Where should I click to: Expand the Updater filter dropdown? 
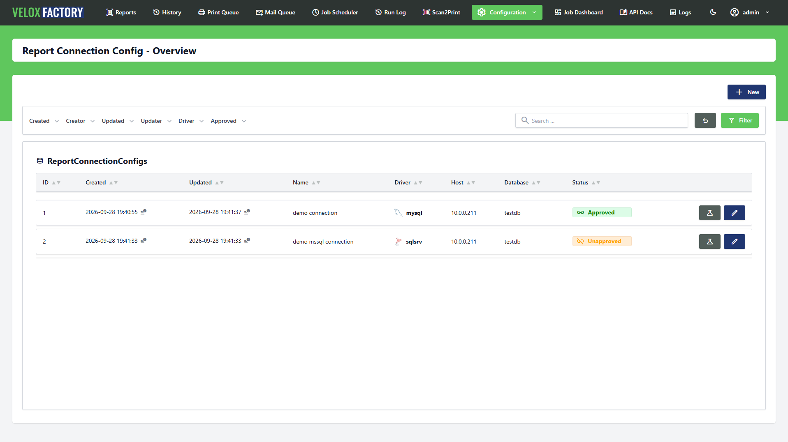click(x=156, y=121)
